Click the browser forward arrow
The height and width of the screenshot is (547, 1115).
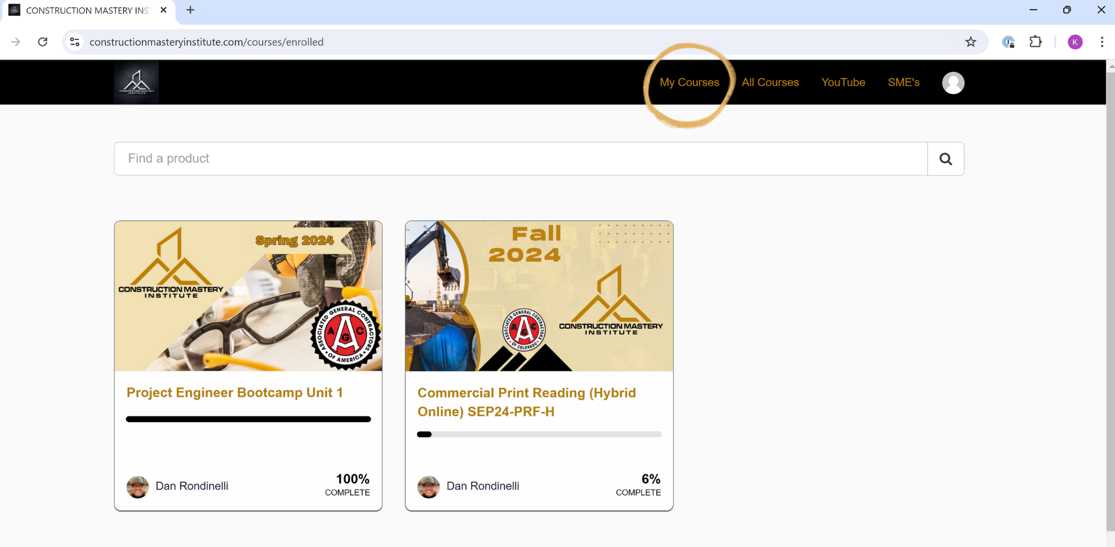tap(16, 42)
